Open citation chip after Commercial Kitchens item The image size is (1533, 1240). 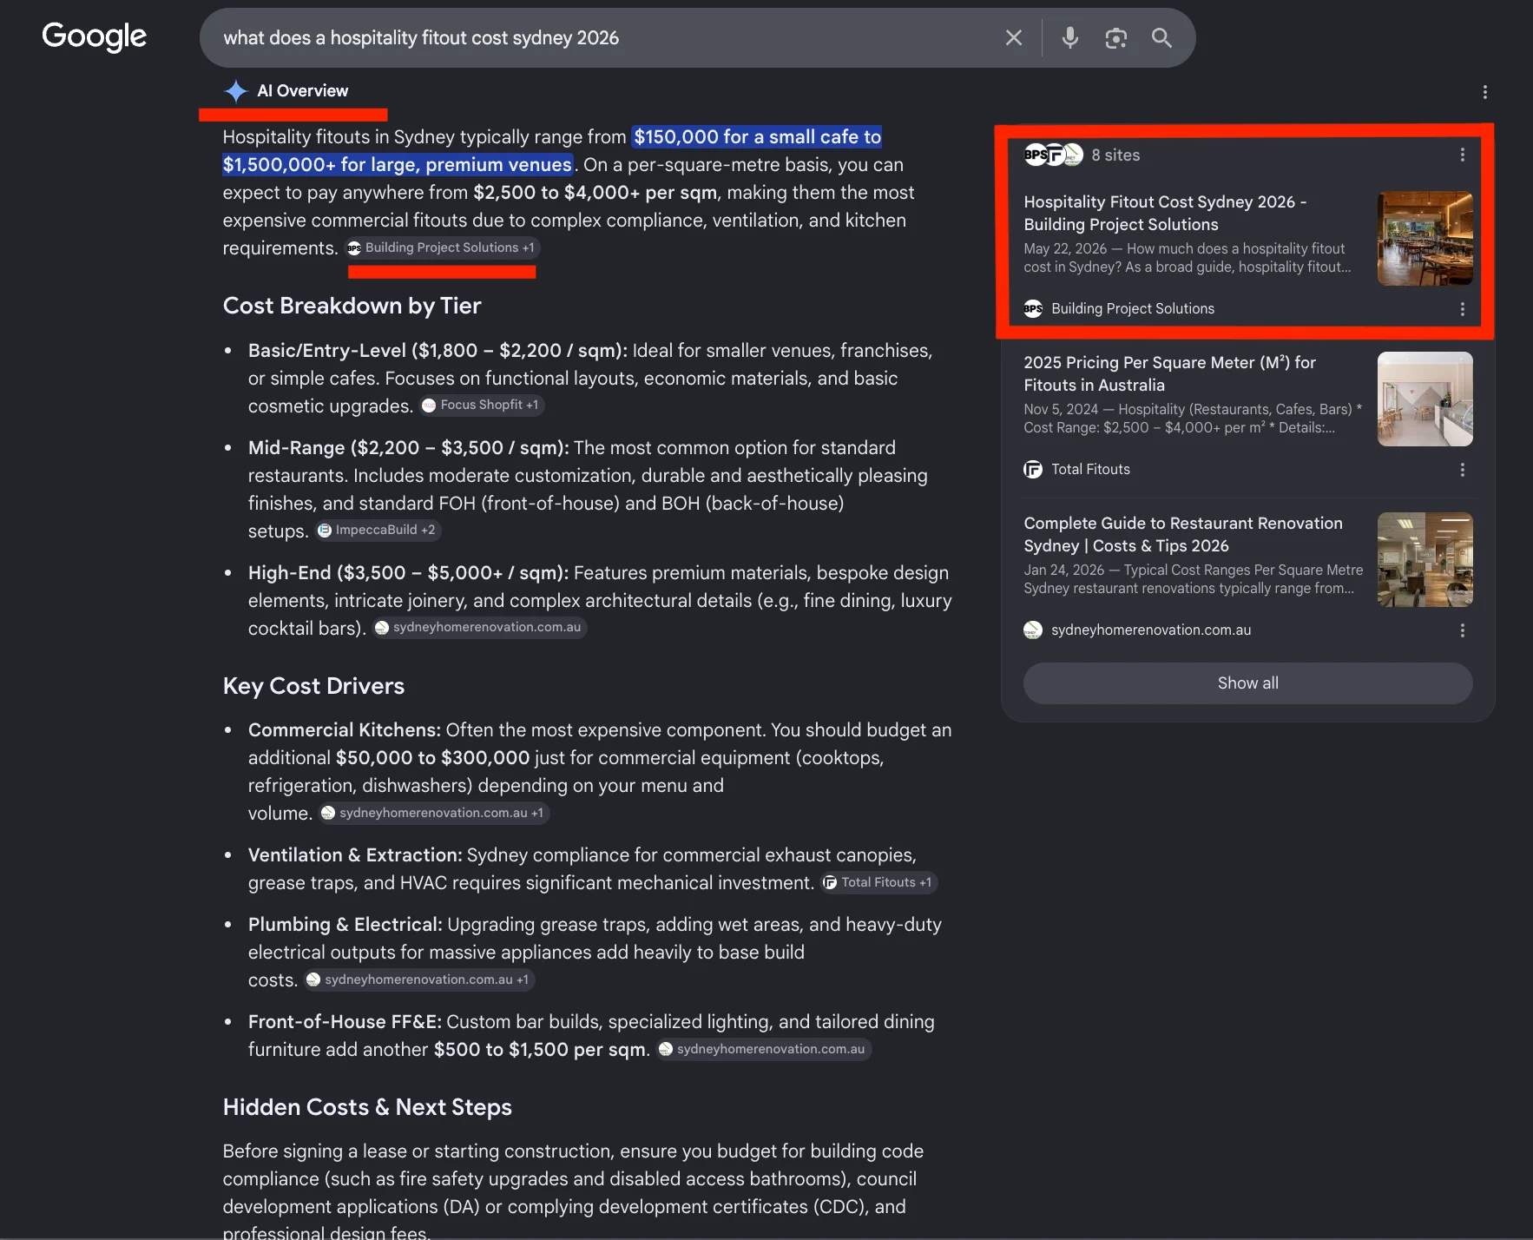click(x=434, y=814)
